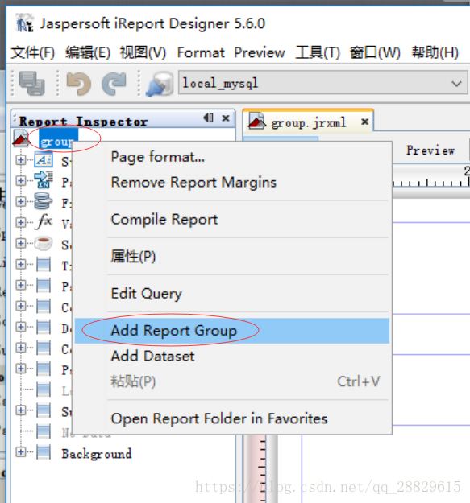This screenshot has height=503, width=470.
Task: Choose Compile Report in context menu
Action: tap(231, 220)
